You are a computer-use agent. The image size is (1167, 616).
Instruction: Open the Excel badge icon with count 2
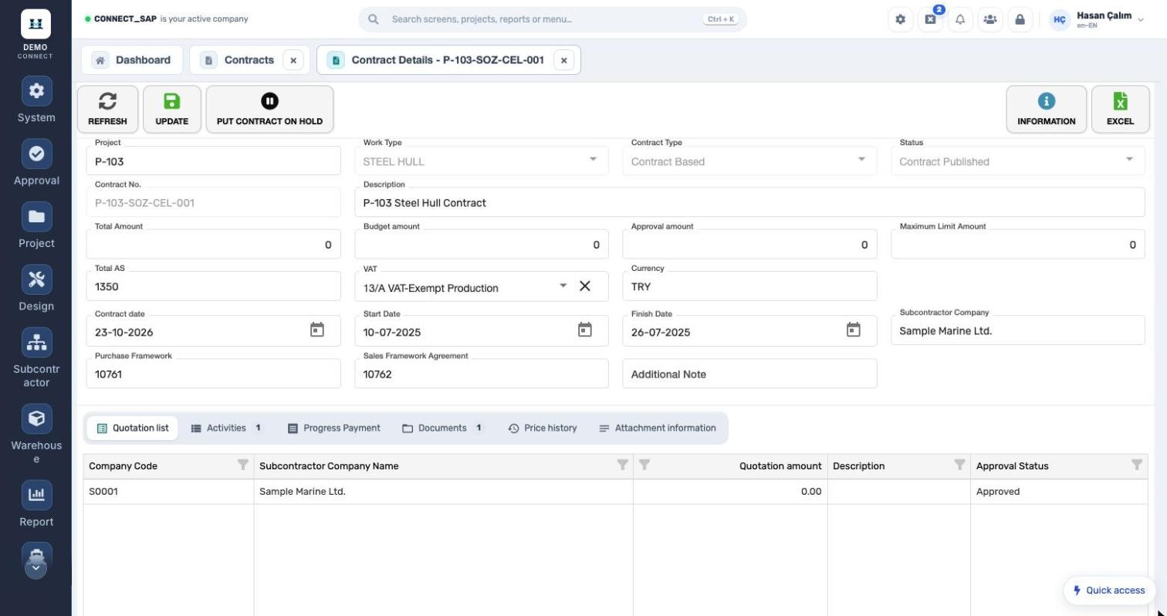[930, 19]
